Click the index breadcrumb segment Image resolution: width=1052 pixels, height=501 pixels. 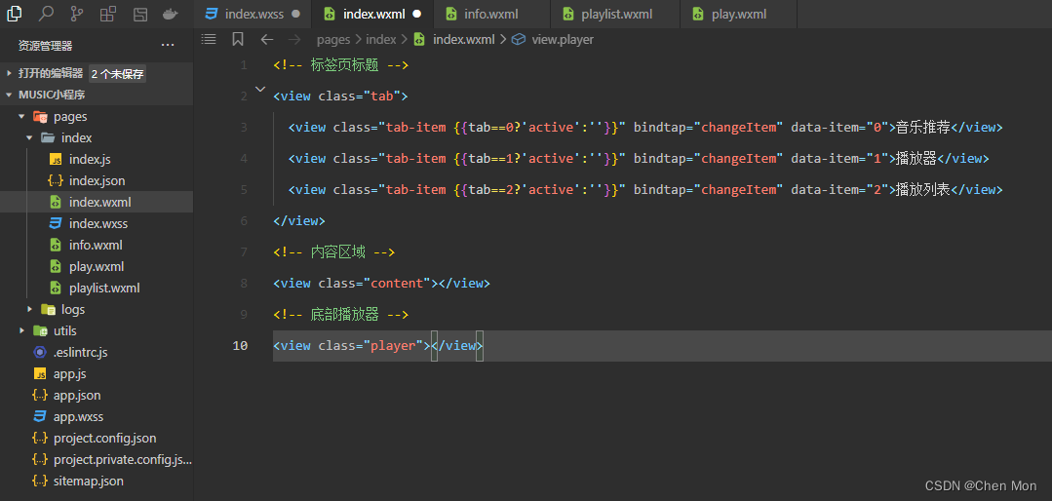(381, 40)
